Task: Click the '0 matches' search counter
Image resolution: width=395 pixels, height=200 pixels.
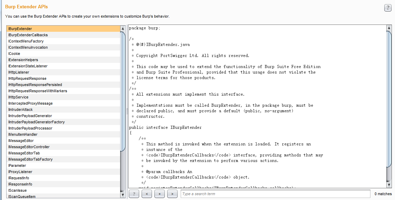Action: 383,194
